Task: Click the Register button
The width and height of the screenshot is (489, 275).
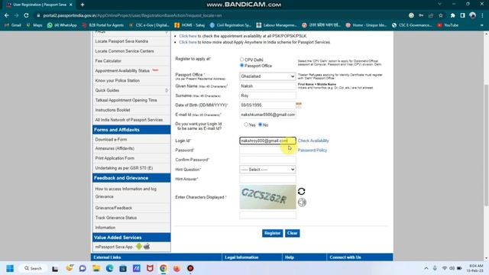Action: point(272,233)
